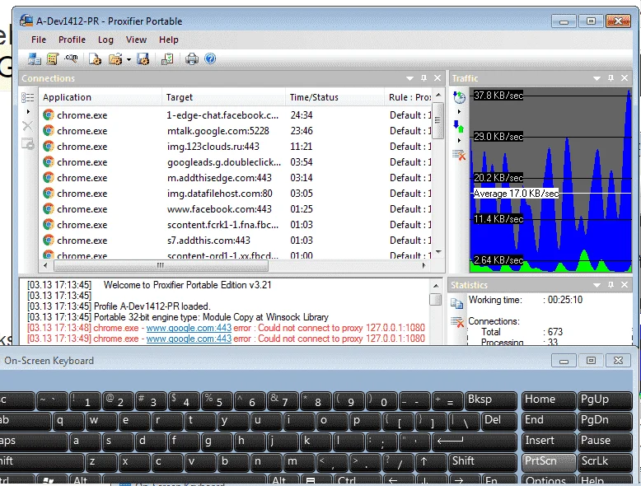This screenshot has height=486, width=641.
Task: Sort by the Application column header
Action: click(101, 97)
